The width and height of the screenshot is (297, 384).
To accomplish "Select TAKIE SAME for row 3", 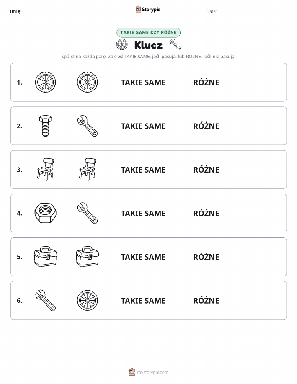I will click(143, 170).
